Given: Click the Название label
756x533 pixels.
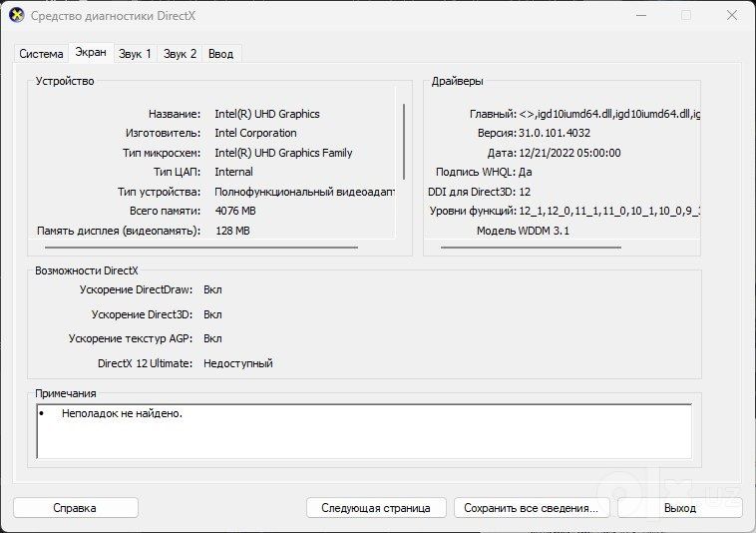Looking at the screenshot, I should [175, 115].
